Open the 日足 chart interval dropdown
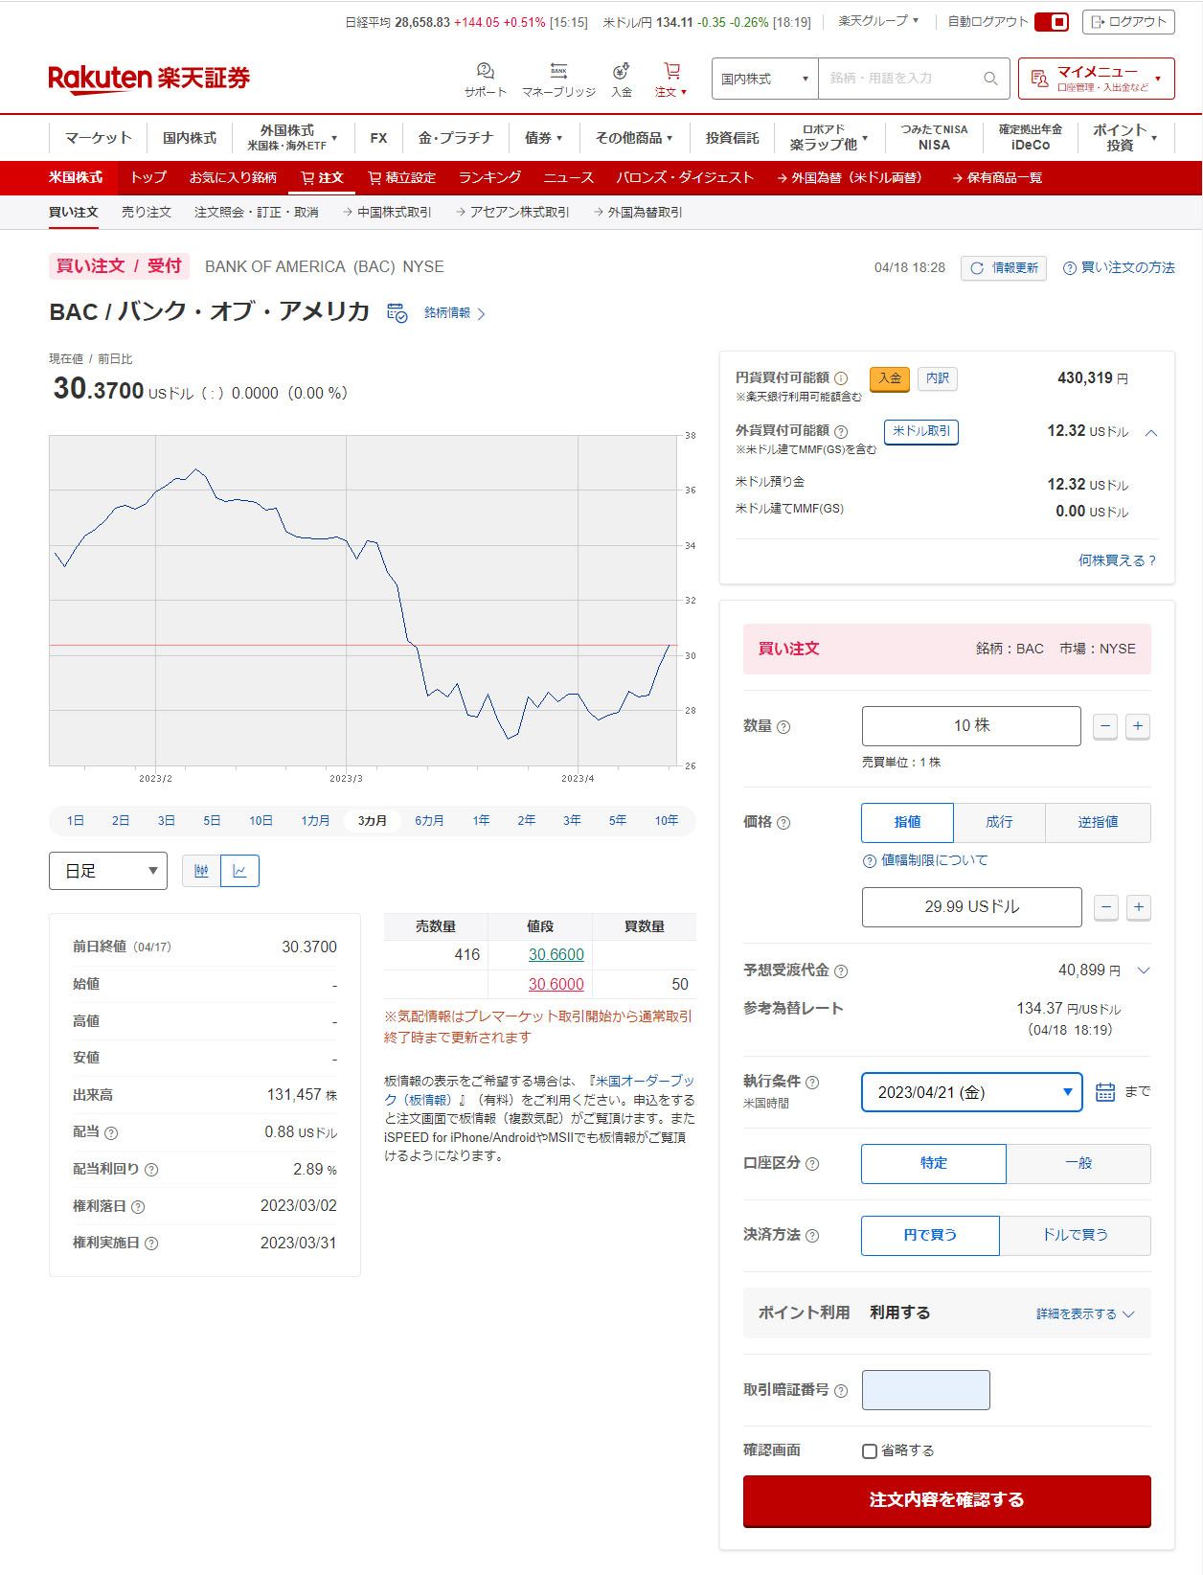1203x1575 pixels. click(x=108, y=871)
